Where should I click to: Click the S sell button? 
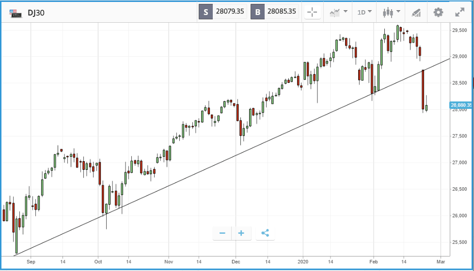coord(205,12)
